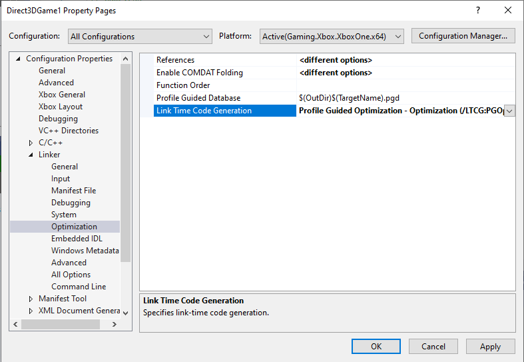This screenshot has width=524, height=362.
Task: Select Advanced under Linker
Action: tap(69, 263)
